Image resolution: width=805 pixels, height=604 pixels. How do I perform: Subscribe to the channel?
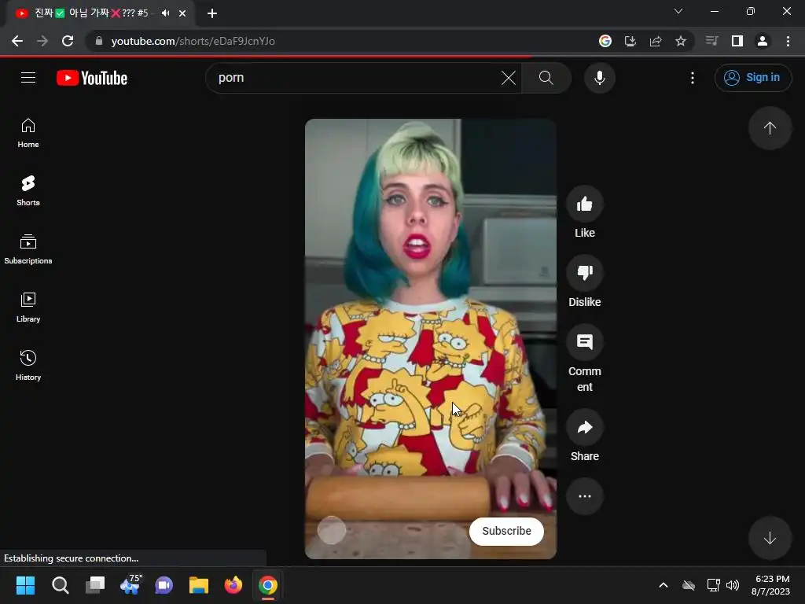(506, 531)
